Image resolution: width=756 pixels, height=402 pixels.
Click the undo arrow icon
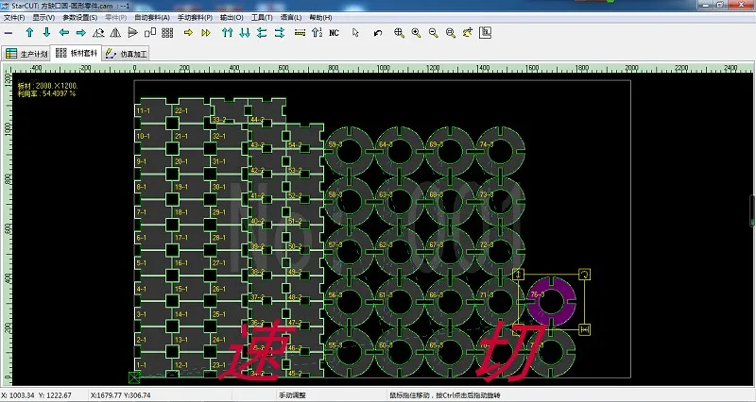[x=378, y=32]
